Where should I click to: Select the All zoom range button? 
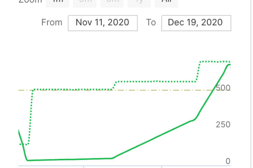pyautogui.click(x=166, y=3)
